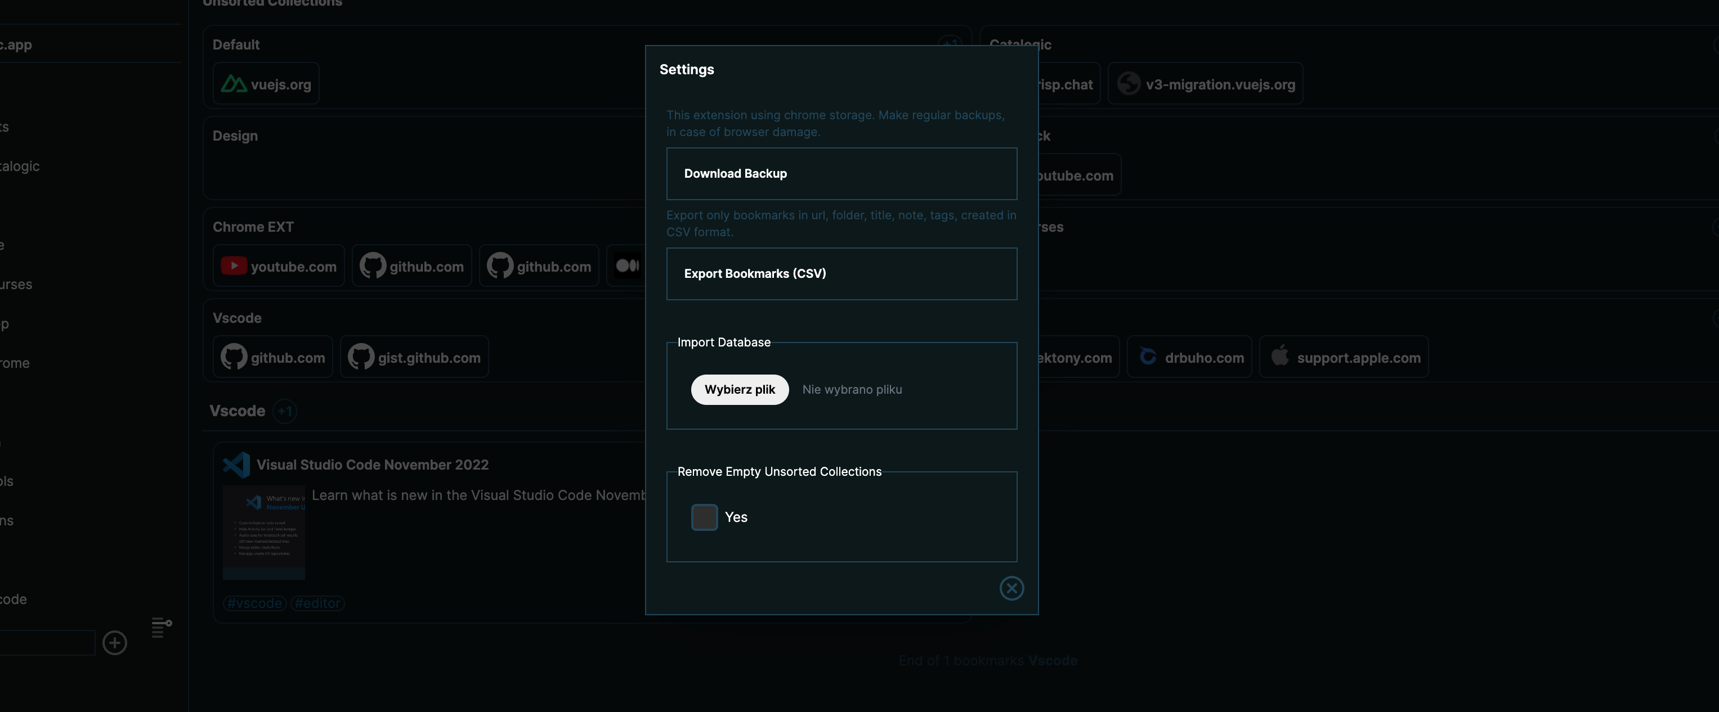Click the #editor tag

pos(317,603)
